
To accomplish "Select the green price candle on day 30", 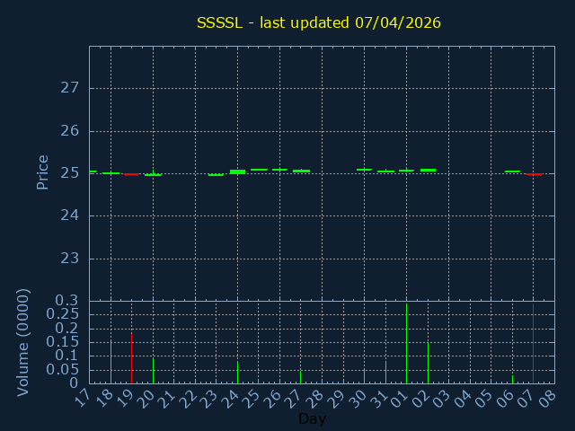I will click(x=364, y=170).
